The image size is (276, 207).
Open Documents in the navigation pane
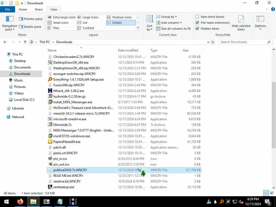click(x=22, y=67)
